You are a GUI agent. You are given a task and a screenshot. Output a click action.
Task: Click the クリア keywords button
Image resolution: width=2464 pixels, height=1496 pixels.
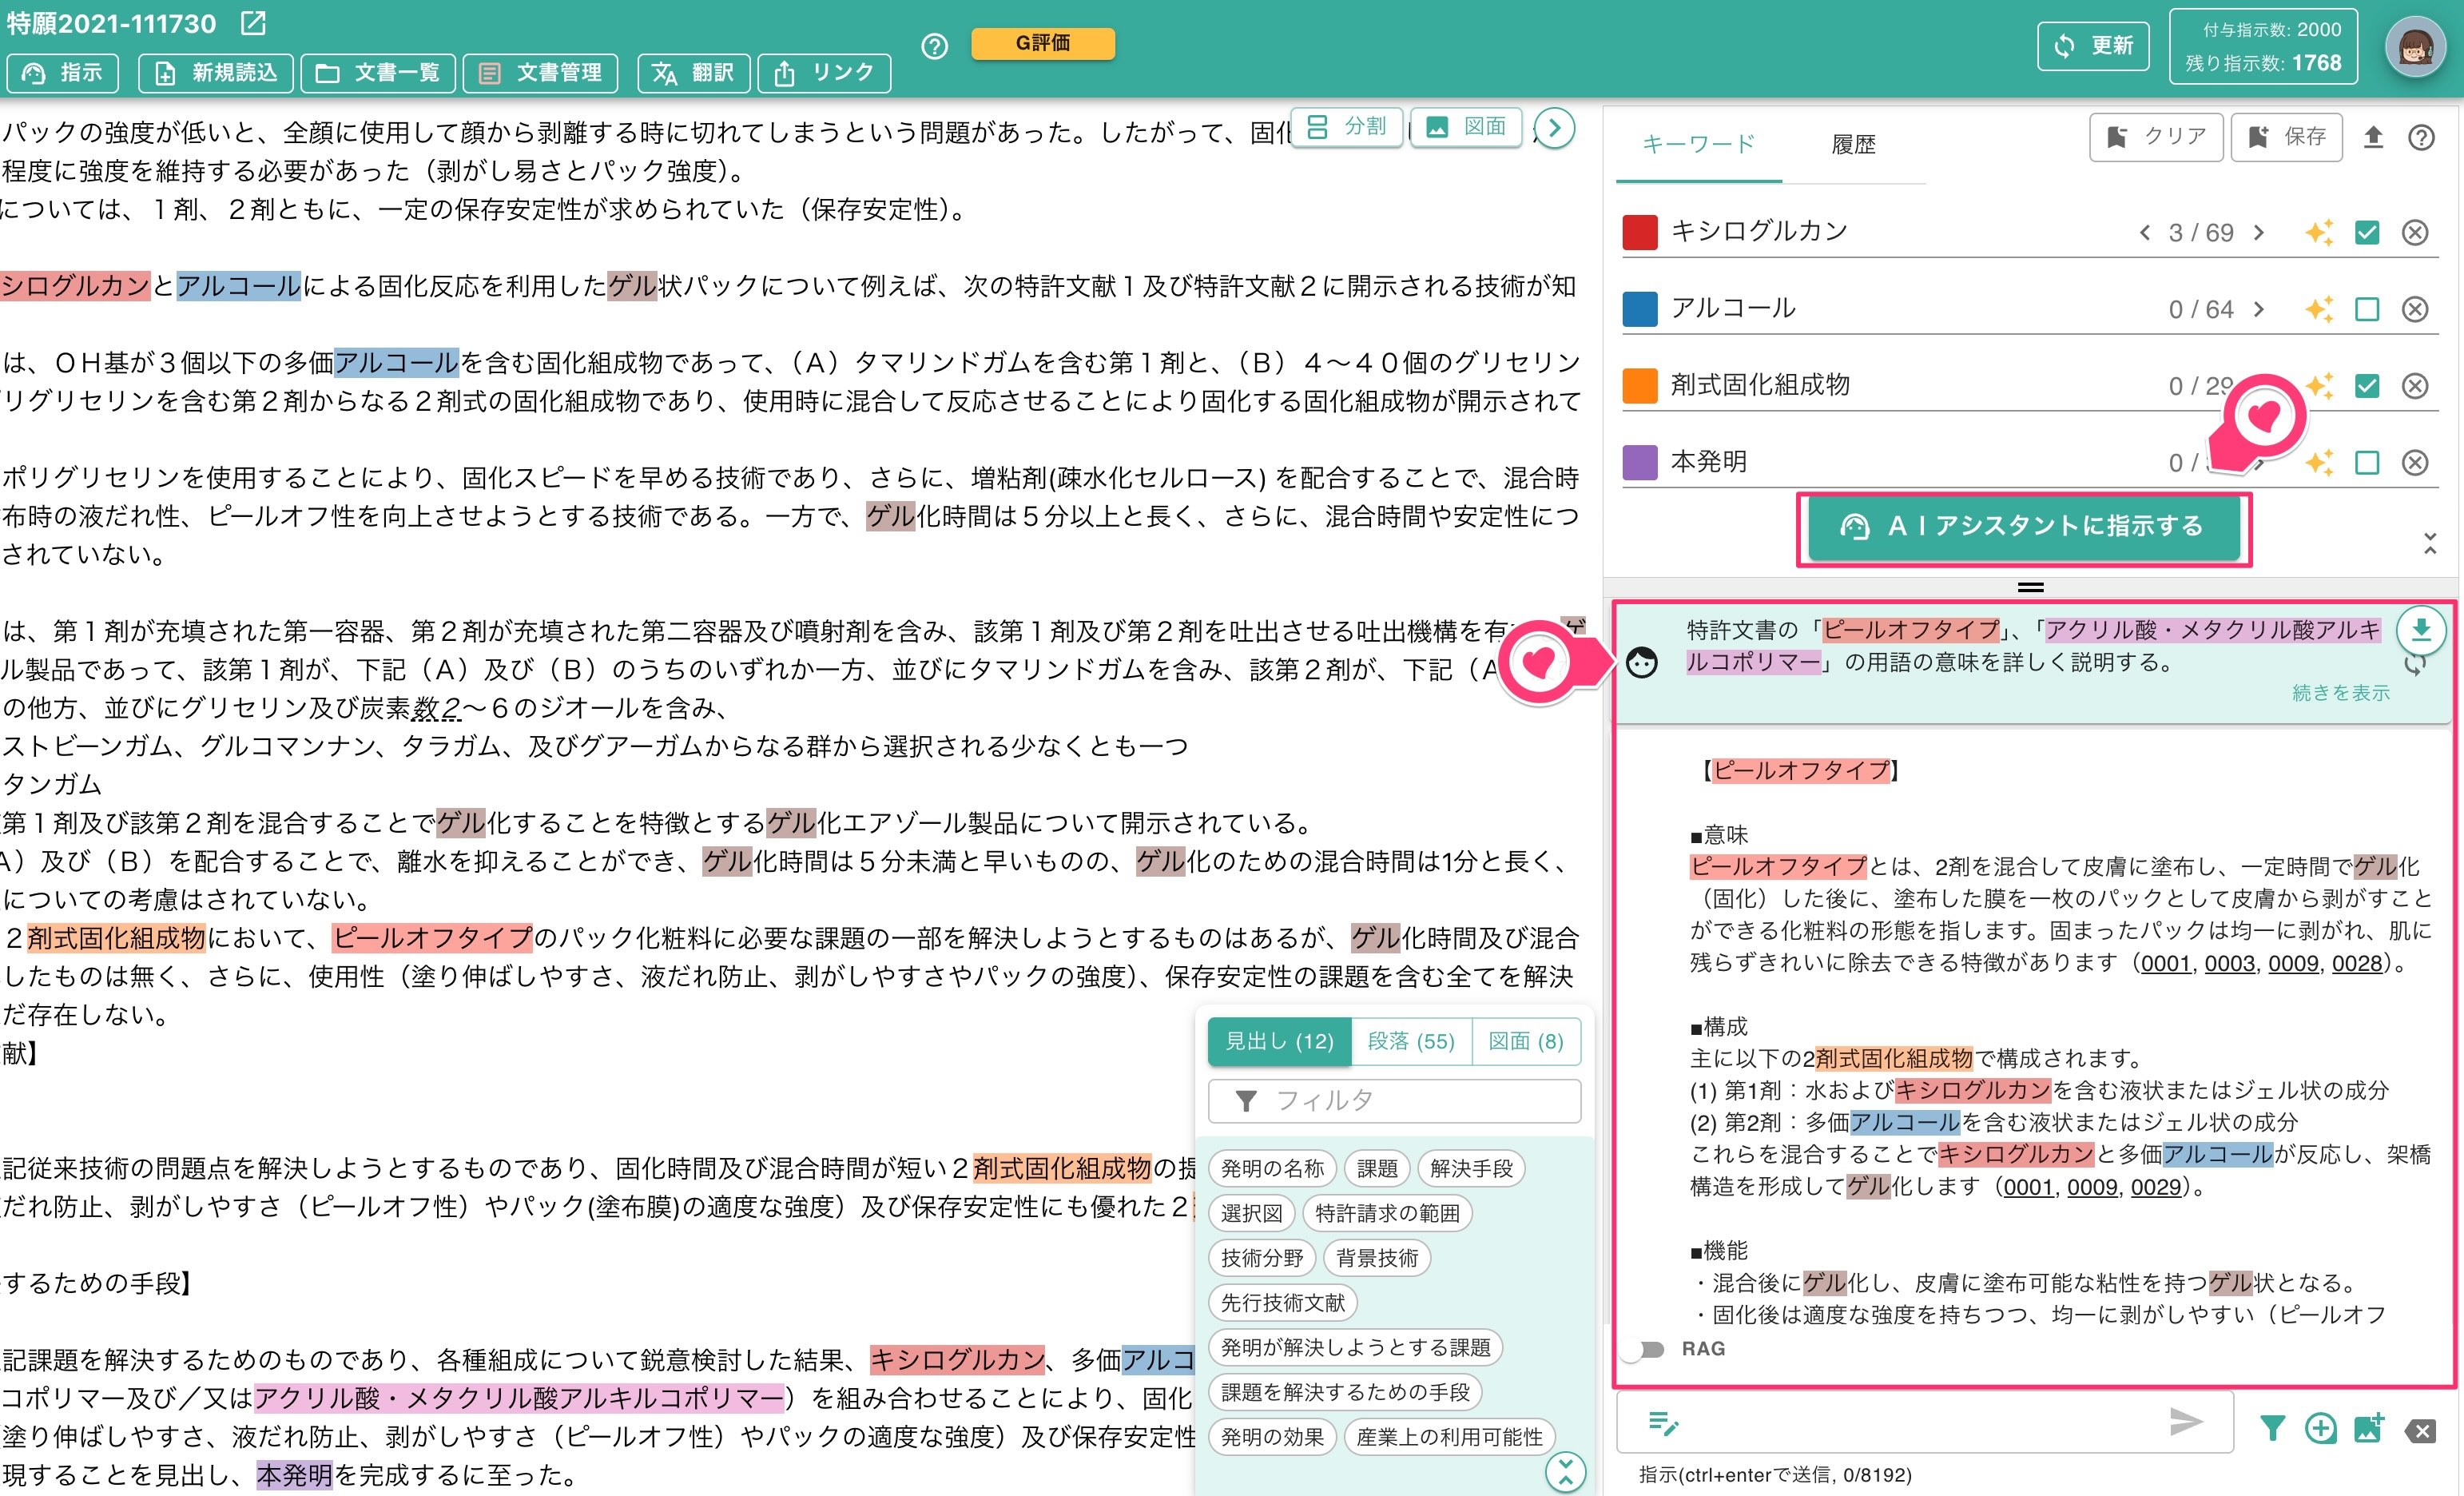click(2156, 137)
